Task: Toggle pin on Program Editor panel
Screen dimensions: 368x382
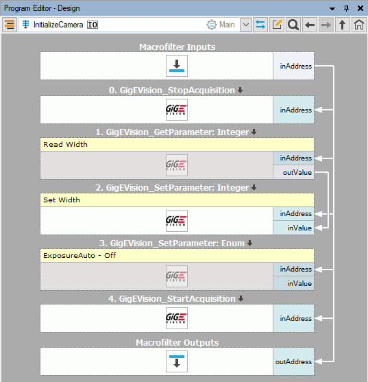Action: coord(346,8)
